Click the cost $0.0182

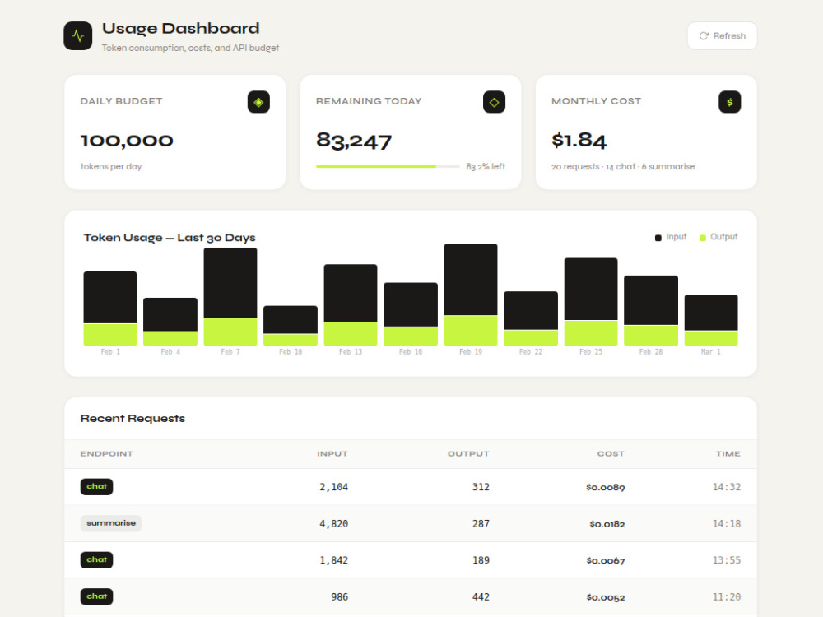point(607,524)
